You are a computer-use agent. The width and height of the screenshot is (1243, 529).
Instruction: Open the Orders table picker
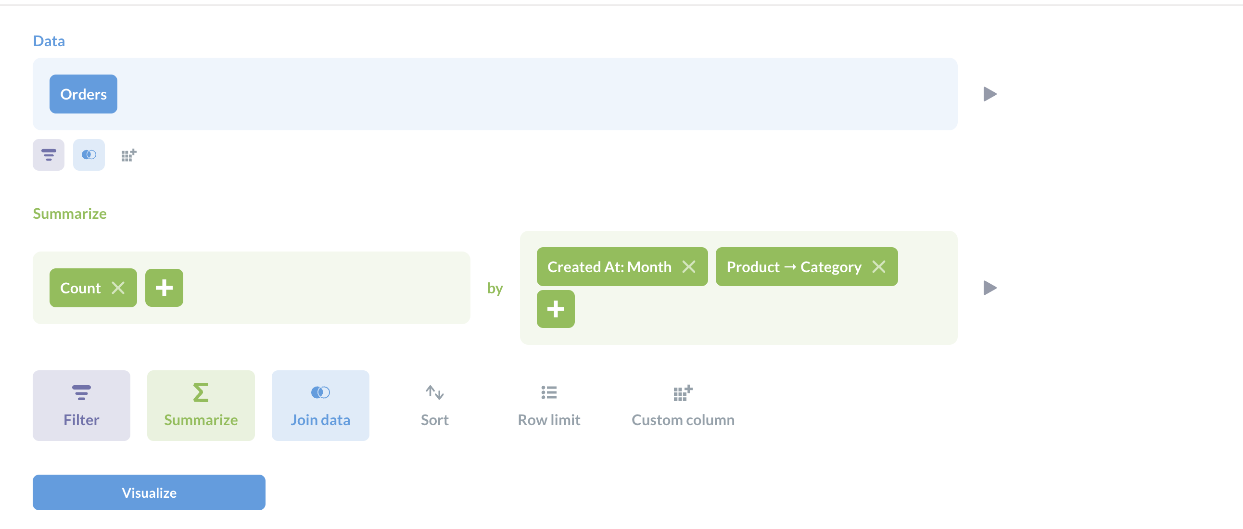[83, 94]
